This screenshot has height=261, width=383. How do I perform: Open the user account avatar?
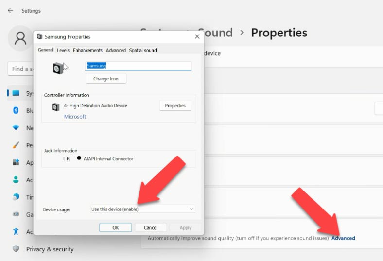pyautogui.click(x=20, y=38)
